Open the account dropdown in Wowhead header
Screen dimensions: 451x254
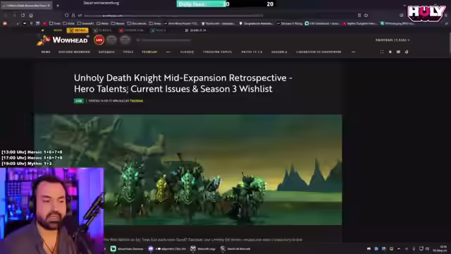tap(393, 40)
